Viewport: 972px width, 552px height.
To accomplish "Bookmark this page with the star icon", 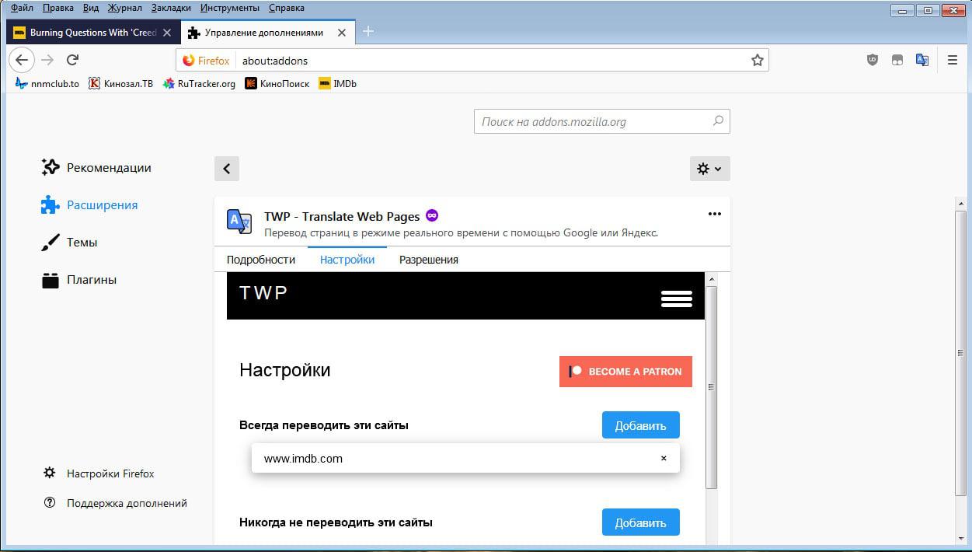I will (x=758, y=60).
